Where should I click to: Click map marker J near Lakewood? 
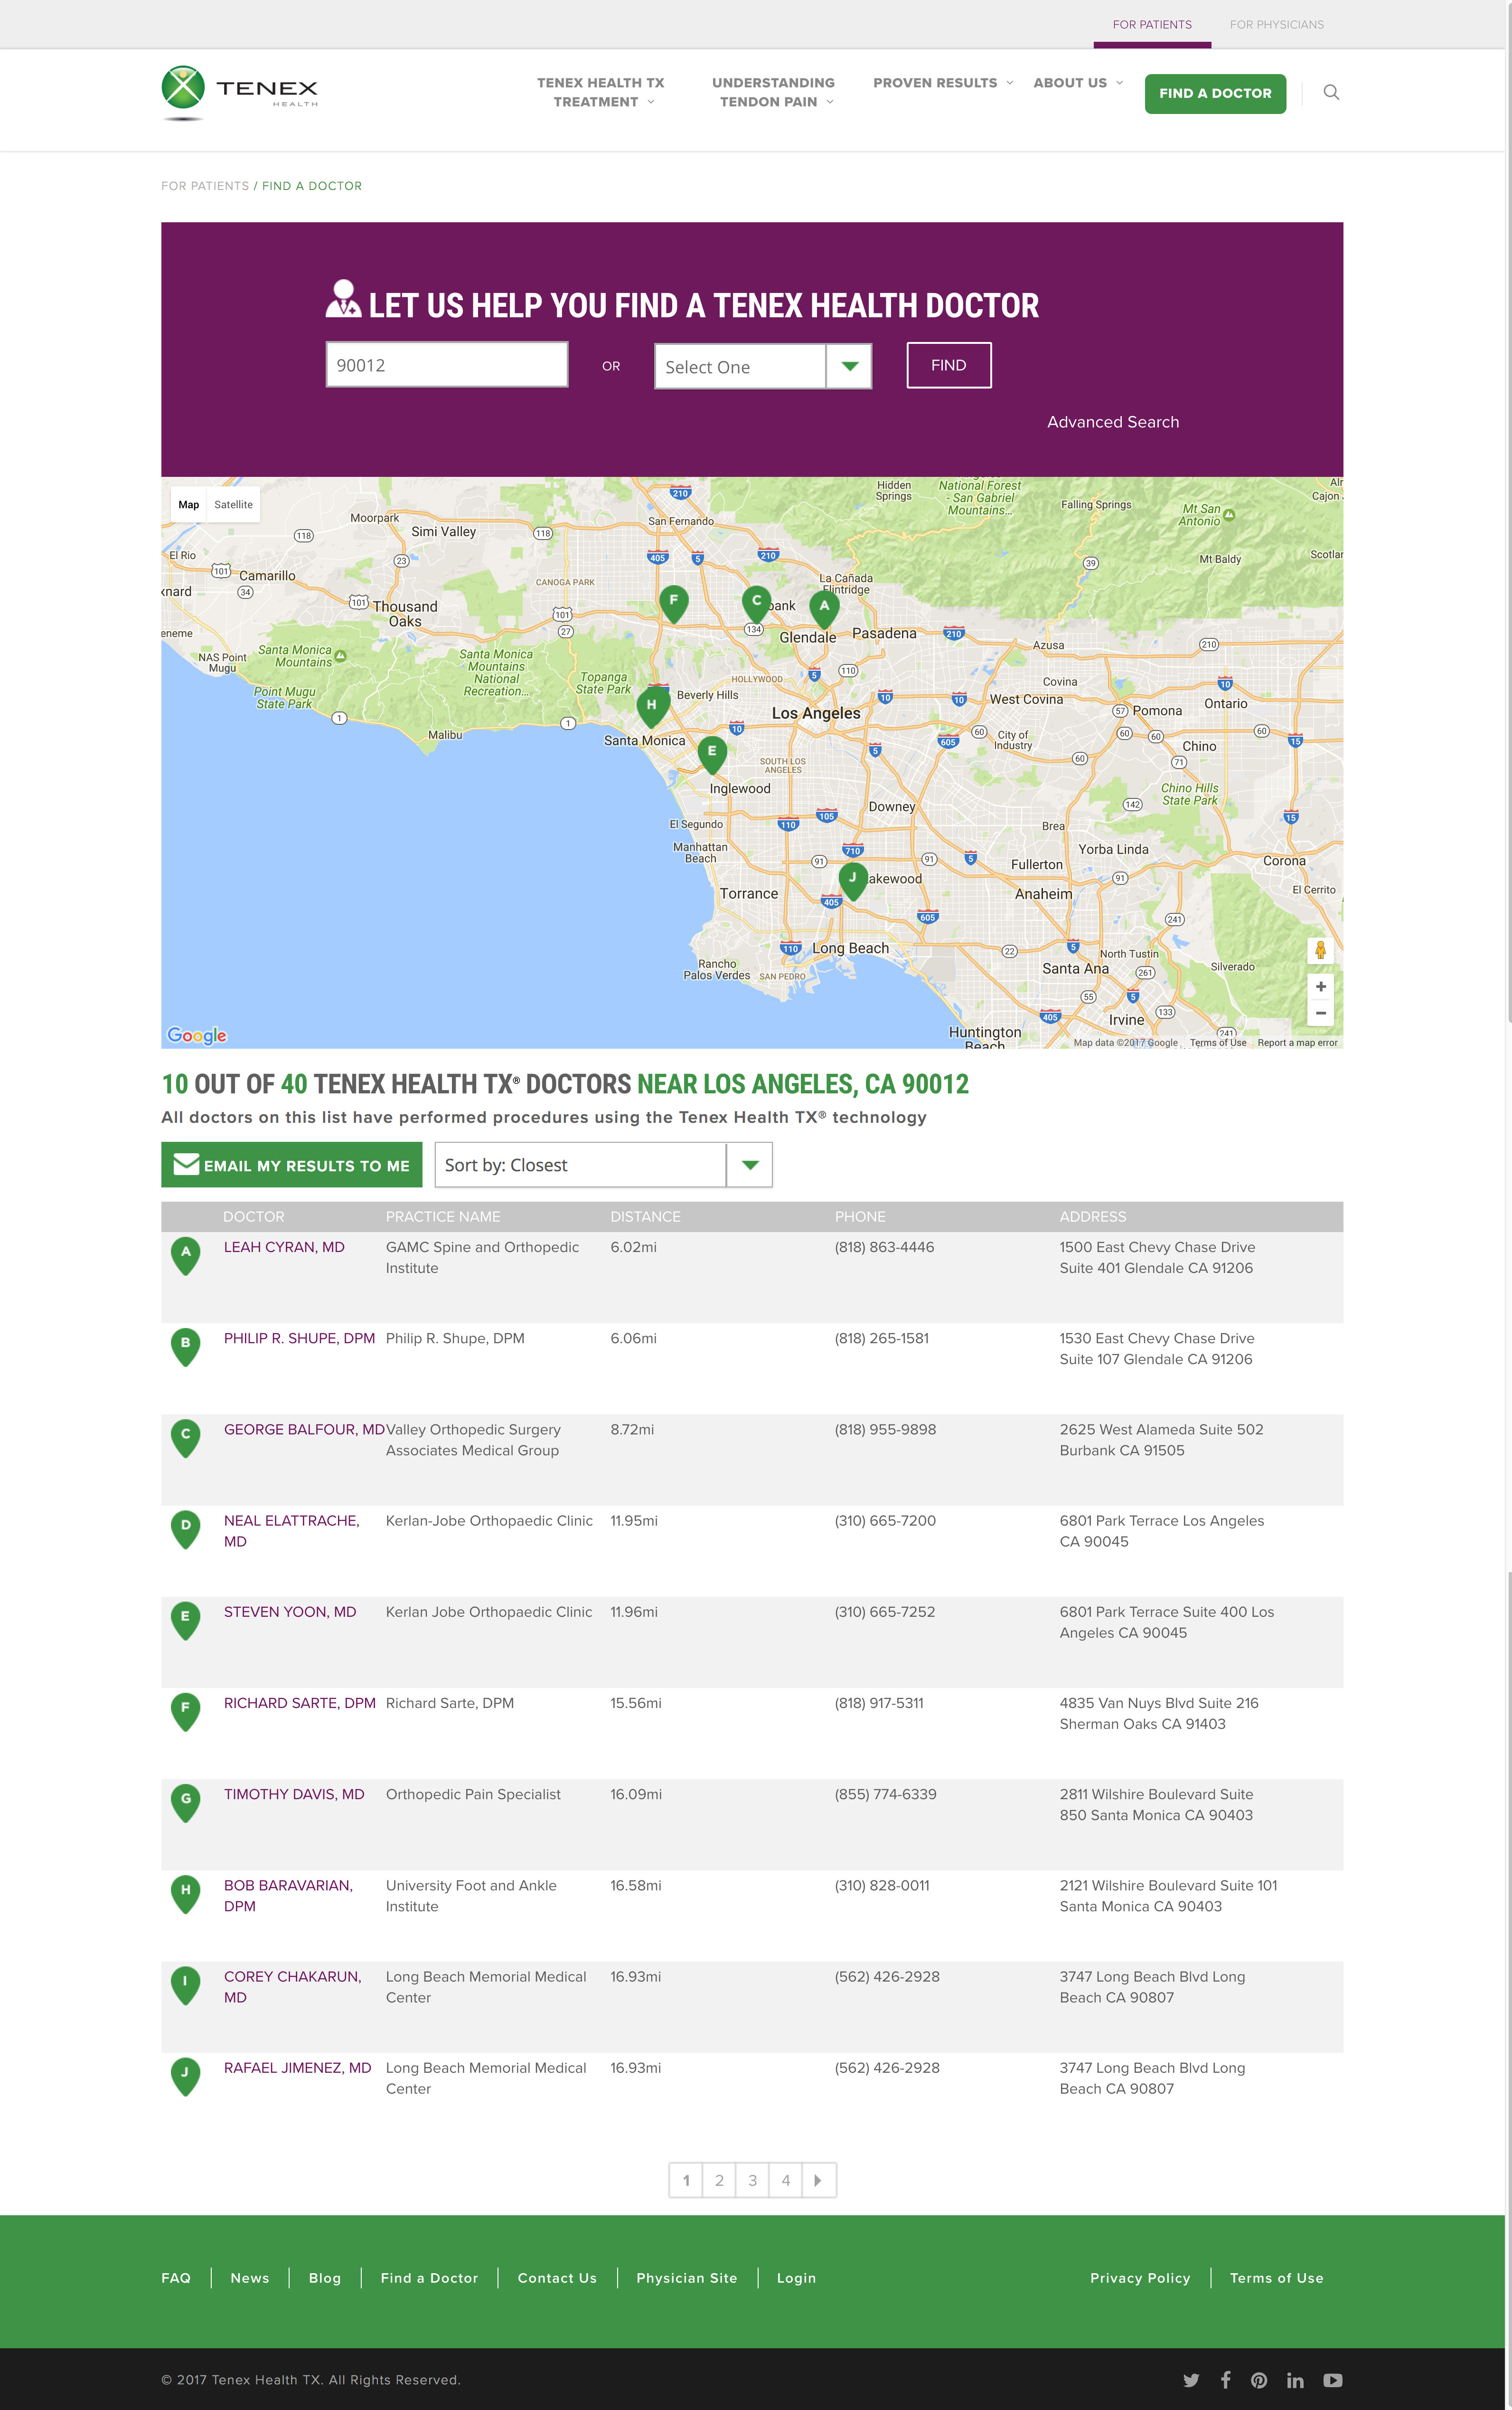[x=853, y=878]
